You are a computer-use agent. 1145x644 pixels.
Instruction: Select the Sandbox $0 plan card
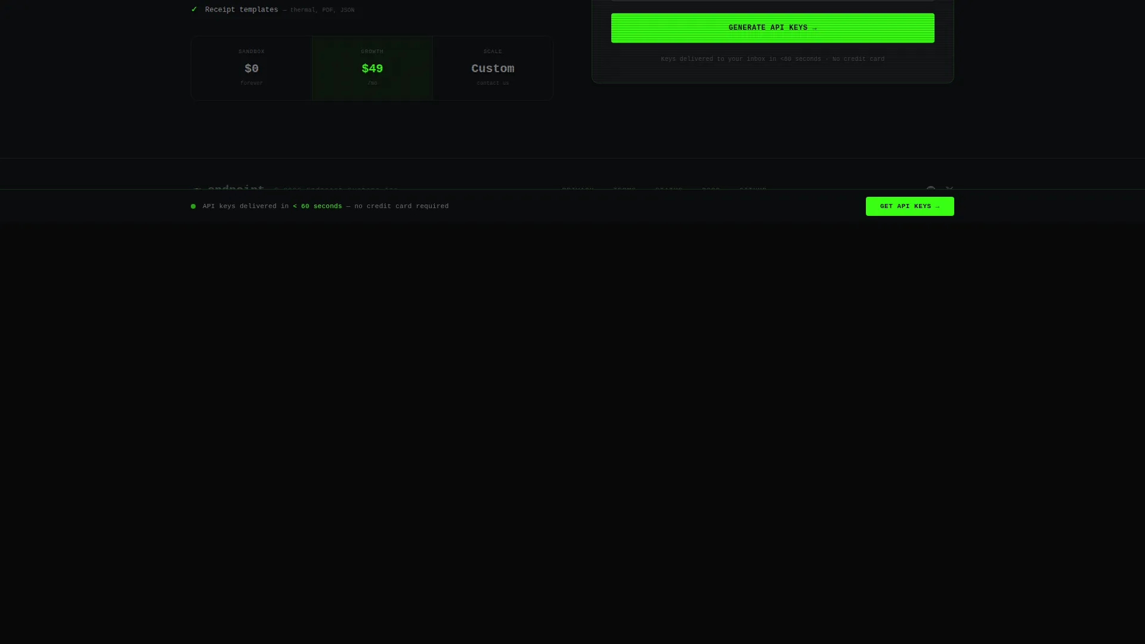pyautogui.click(x=252, y=68)
